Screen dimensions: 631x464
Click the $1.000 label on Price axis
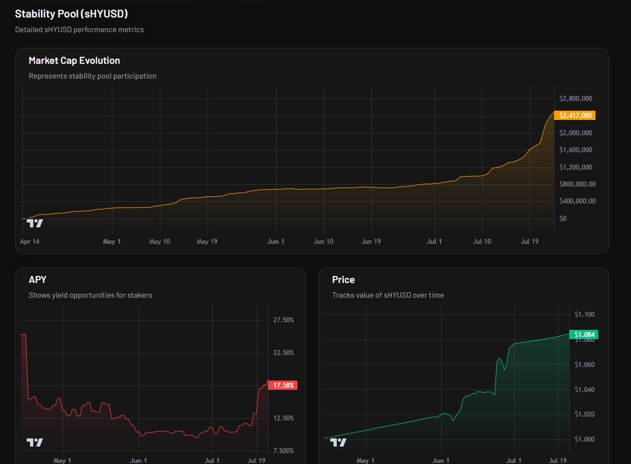(x=585, y=439)
